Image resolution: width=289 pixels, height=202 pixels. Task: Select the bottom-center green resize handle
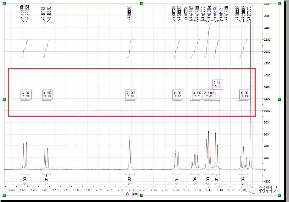point(142,195)
